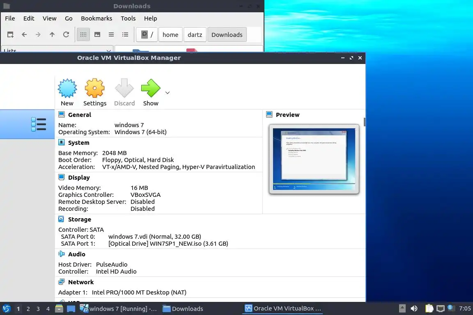Click new tab icon in Downloads toolbar

10,35
